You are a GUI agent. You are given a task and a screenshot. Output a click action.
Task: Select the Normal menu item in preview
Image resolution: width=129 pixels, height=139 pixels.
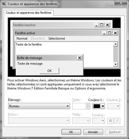[22, 38]
